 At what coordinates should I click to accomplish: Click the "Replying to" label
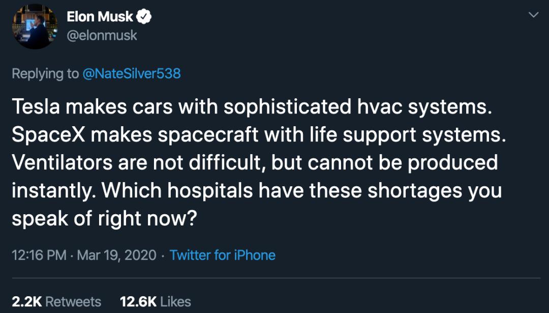(x=46, y=74)
